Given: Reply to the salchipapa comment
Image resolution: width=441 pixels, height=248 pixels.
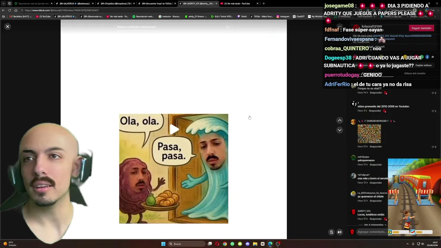Looking at the screenshot, I should click(376, 165).
